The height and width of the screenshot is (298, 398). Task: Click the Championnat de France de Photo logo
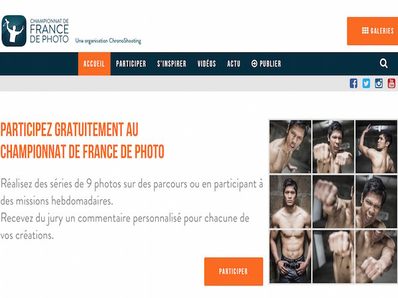click(35, 30)
